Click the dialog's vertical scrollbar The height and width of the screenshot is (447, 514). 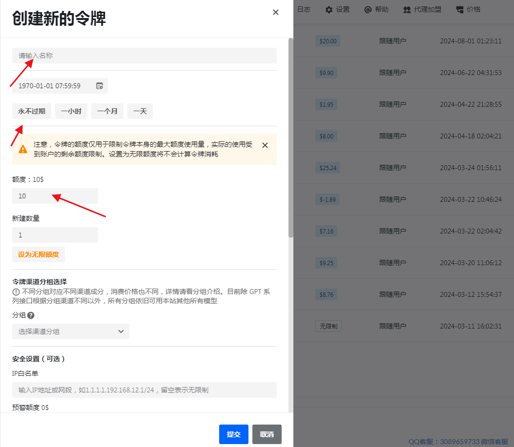coord(291,137)
